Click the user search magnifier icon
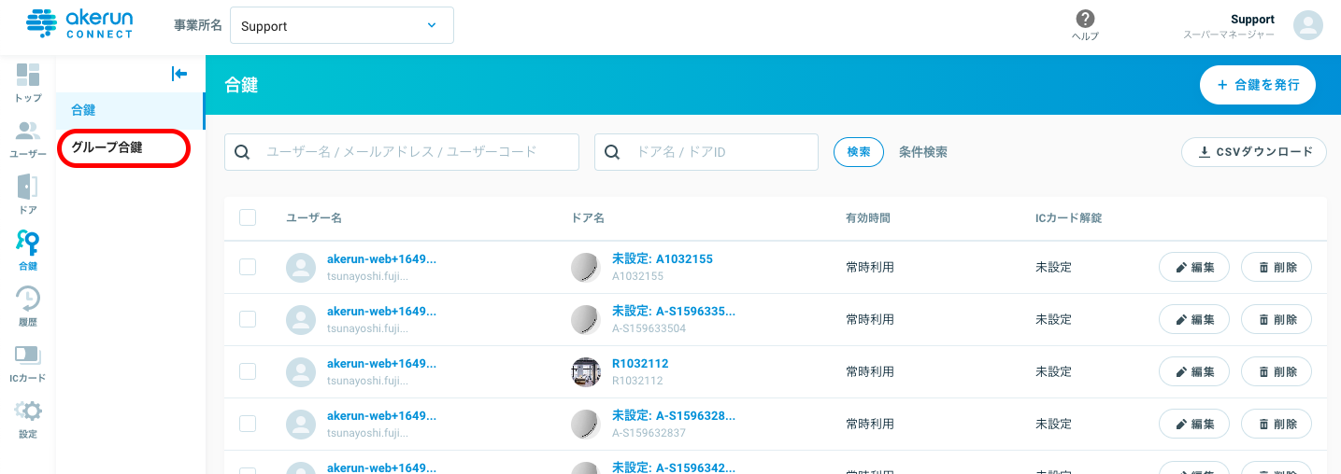 click(x=242, y=152)
